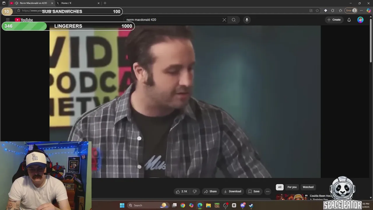Screen dimensions: 373x210
Task: Open Steam from the taskbar
Action: pos(251,205)
